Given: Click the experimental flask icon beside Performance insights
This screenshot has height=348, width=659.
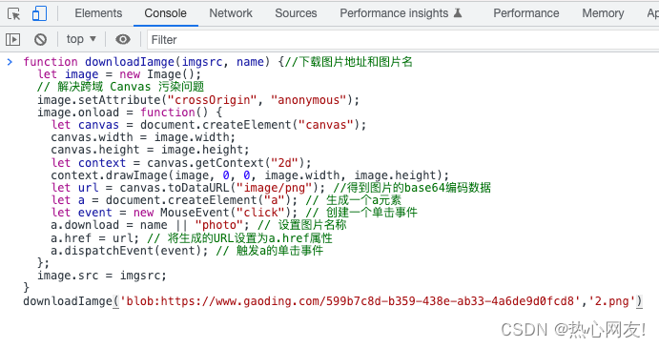Looking at the screenshot, I should coord(458,13).
